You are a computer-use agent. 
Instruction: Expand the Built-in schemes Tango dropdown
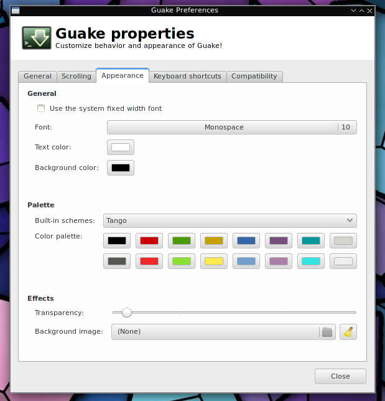[x=230, y=220]
